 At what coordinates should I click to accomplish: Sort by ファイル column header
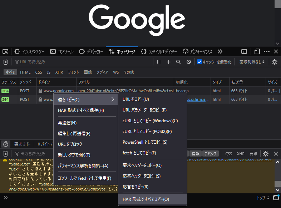point(125,82)
